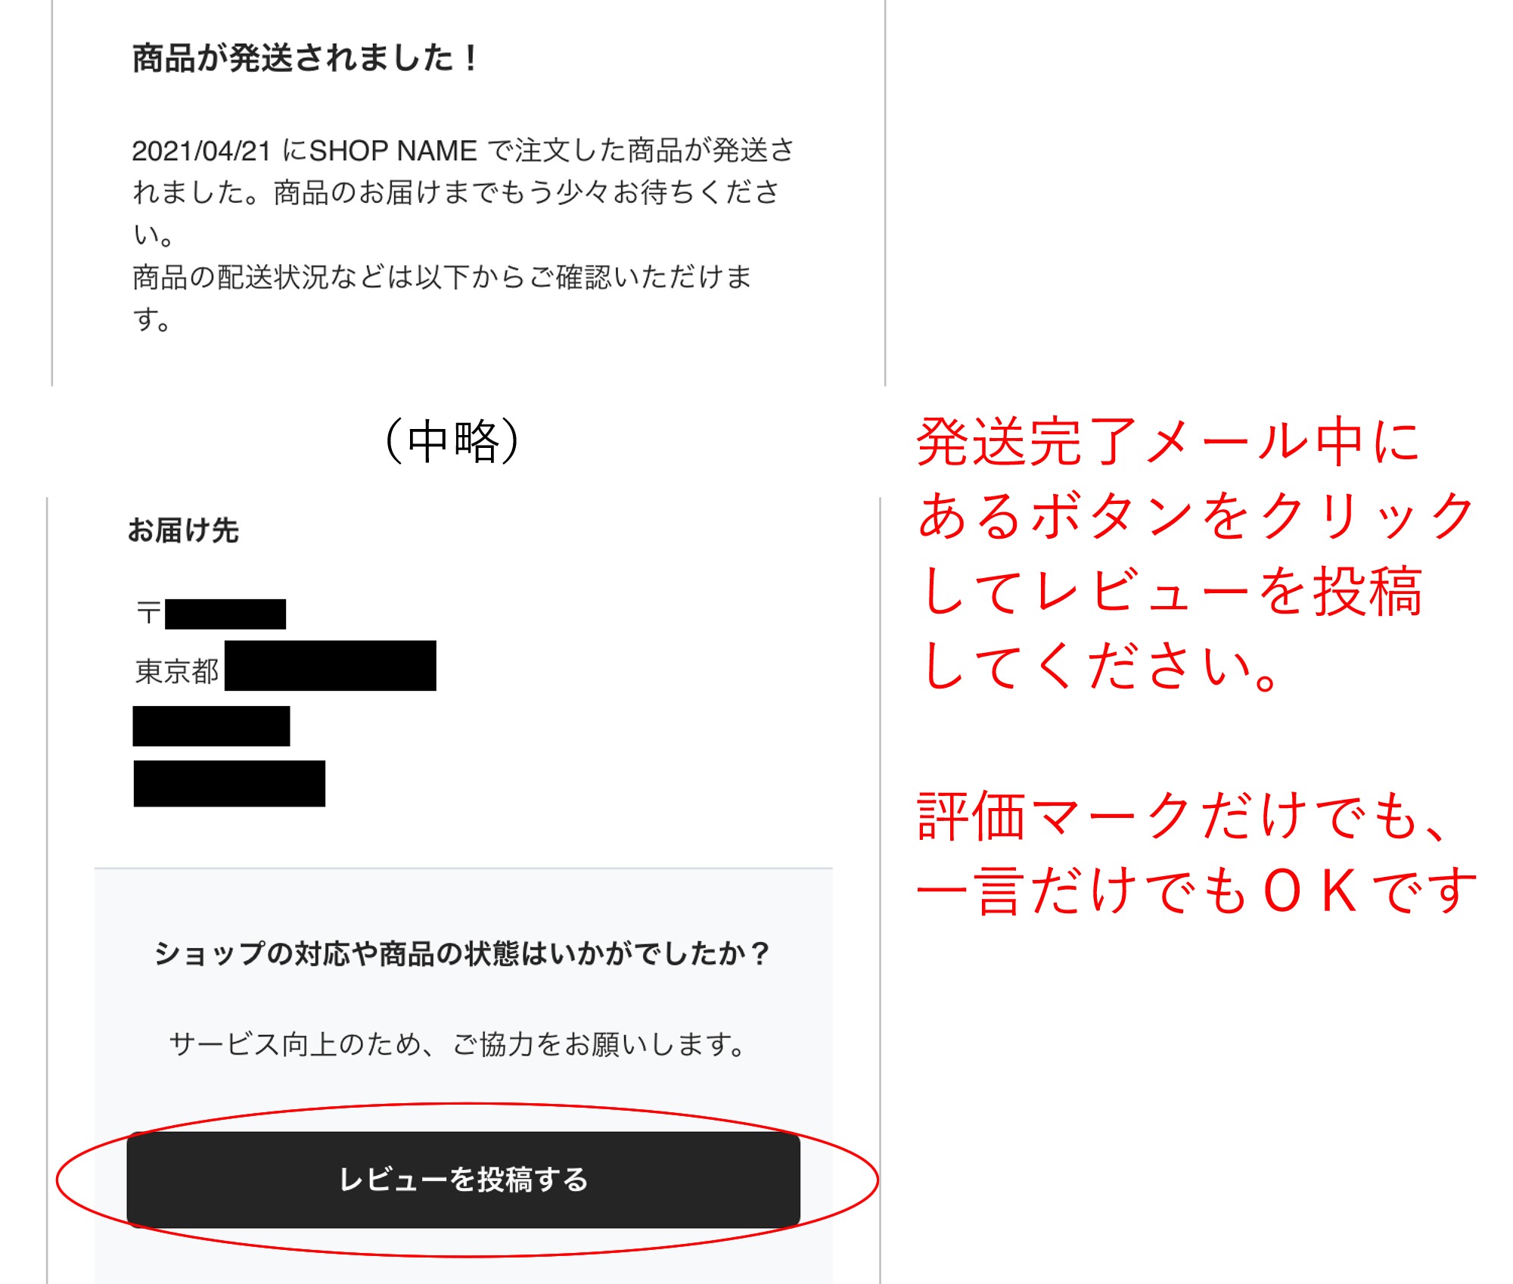Click the (中略) omission label

click(x=452, y=440)
